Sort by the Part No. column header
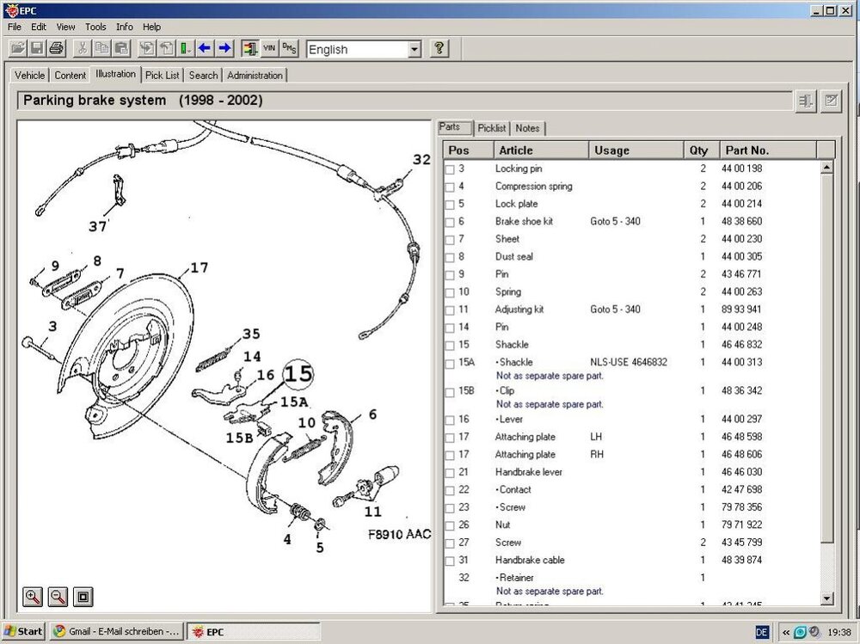Image resolution: width=860 pixels, height=644 pixels. [x=768, y=150]
